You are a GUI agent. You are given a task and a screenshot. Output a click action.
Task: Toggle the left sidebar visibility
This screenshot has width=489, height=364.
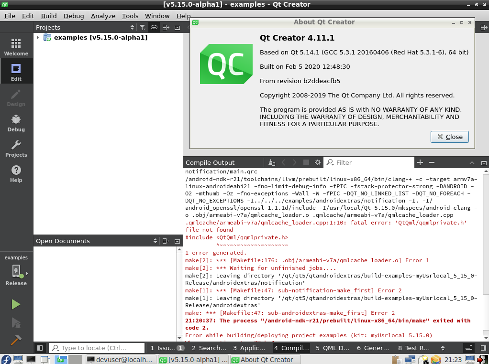40,348
